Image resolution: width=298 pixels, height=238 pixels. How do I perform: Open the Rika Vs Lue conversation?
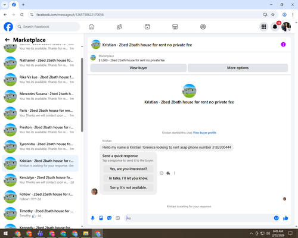[x=41, y=80]
